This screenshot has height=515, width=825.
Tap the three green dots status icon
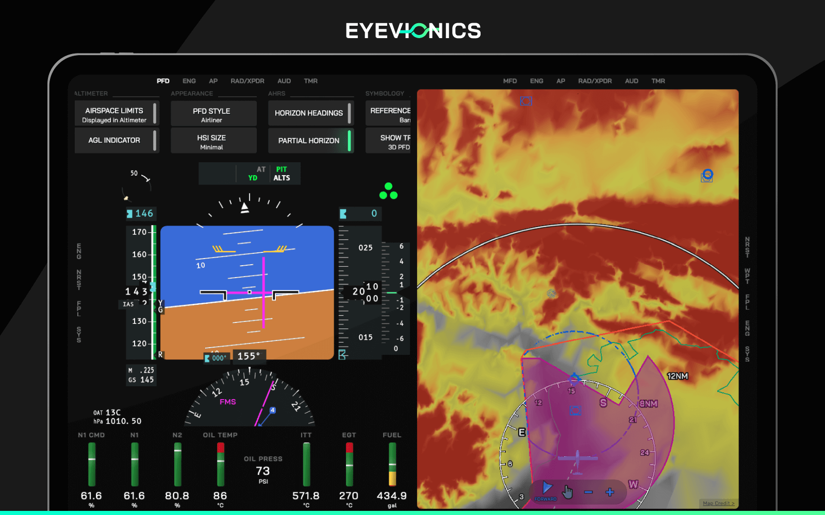click(x=388, y=191)
